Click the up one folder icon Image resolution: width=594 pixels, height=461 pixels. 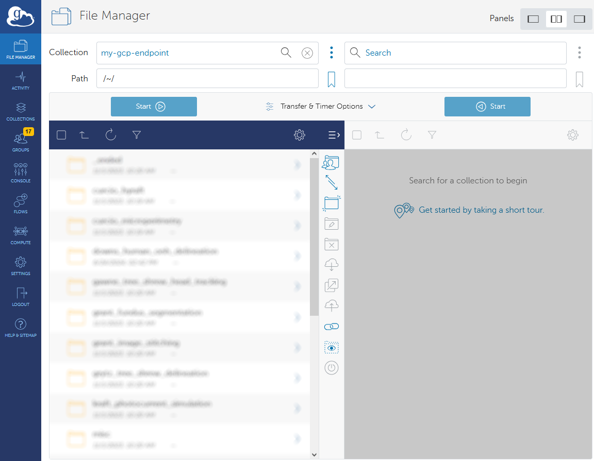85,135
